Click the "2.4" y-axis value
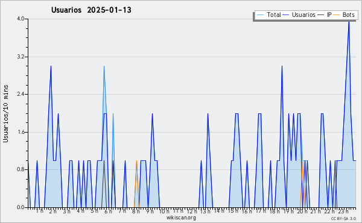Viewport: 362px width, 223px height. click(21, 94)
